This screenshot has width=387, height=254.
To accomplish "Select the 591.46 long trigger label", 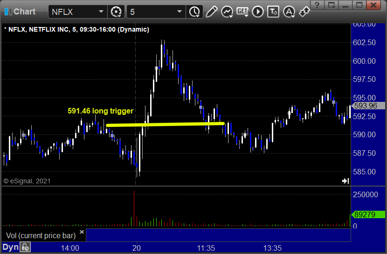I will pyautogui.click(x=100, y=111).
